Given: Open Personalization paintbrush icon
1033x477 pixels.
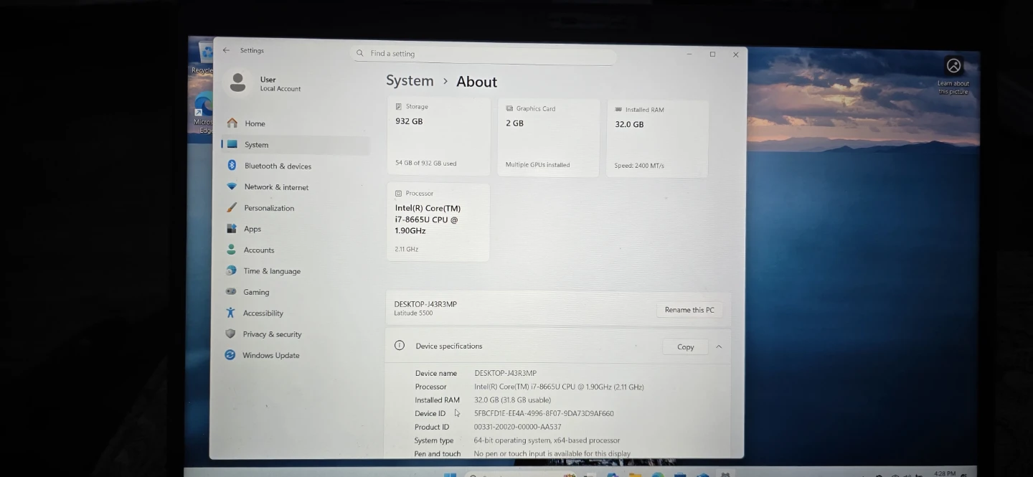Looking at the screenshot, I should tap(231, 207).
